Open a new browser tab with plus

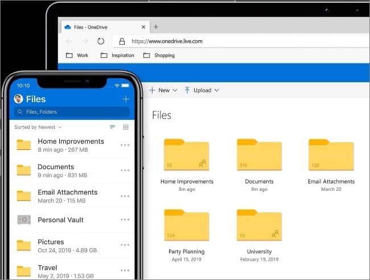(x=156, y=27)
